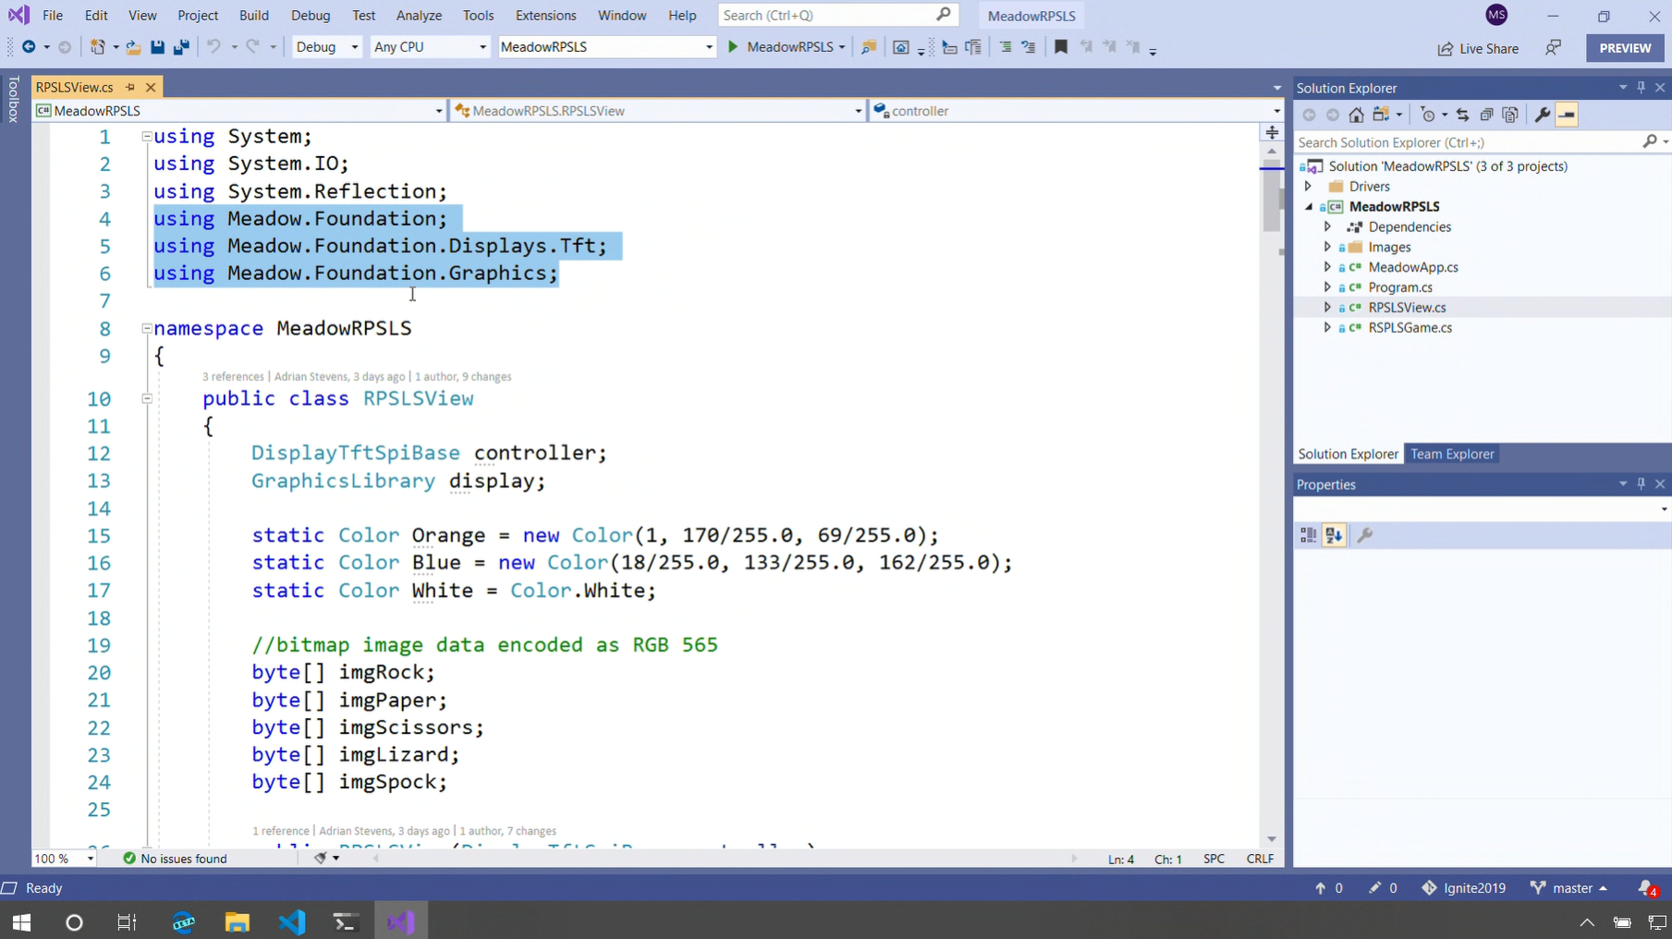Expand the Drivers folder node

click(x=1308, y=187)
